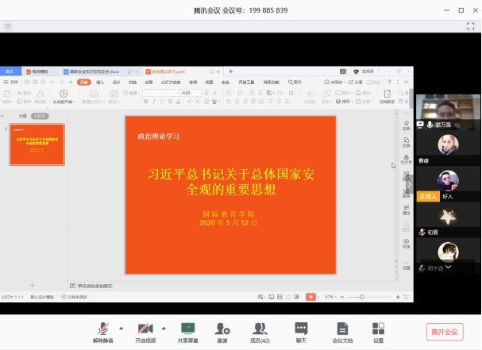The width and height of the screenshot is (482, 350).
Task: Click the 解除静音 microphone icon
Action: (x=102, y=329)
